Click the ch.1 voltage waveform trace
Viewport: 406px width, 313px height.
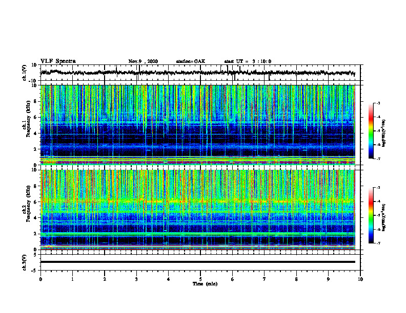click(x=198, y=73)
